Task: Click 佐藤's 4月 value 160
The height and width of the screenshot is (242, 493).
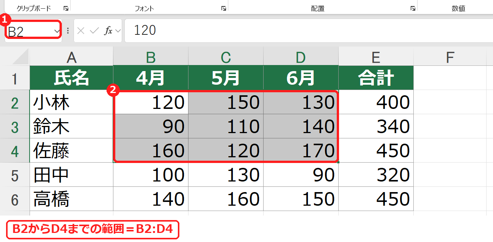Action: [151, 150]
